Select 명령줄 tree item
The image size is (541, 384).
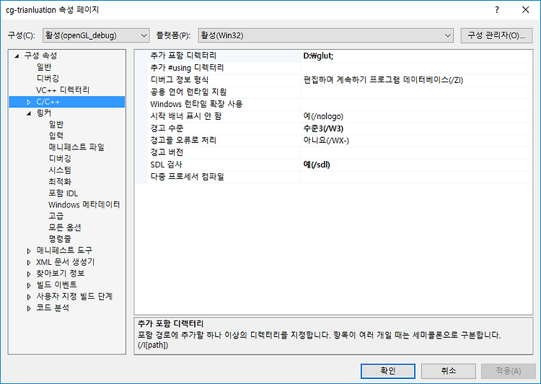click(60, 239)
